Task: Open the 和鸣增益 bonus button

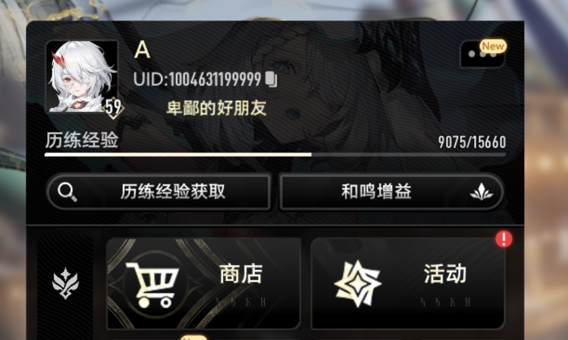Action: 392,192
